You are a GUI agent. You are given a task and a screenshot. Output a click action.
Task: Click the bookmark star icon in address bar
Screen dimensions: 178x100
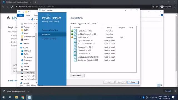click(157, 7)
